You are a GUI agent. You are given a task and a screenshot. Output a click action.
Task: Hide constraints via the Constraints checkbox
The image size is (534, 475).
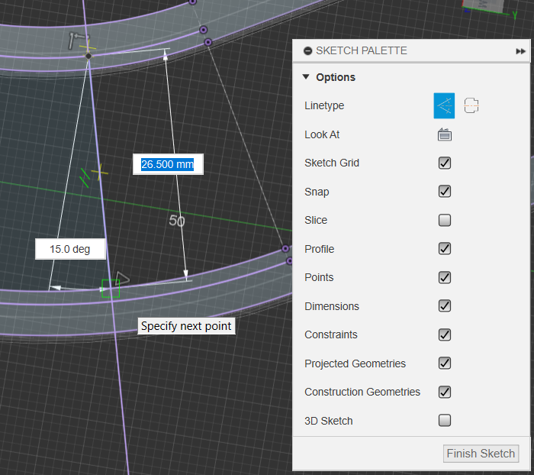pos(445,334)
